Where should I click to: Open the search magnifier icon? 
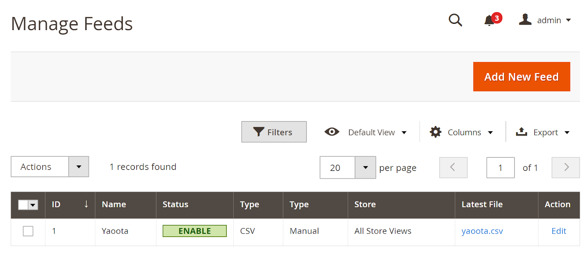(x=455, y=20)
